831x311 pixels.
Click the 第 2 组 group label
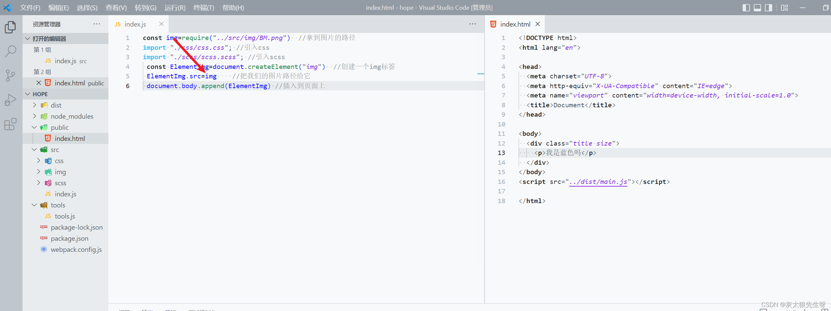(42, 72)
